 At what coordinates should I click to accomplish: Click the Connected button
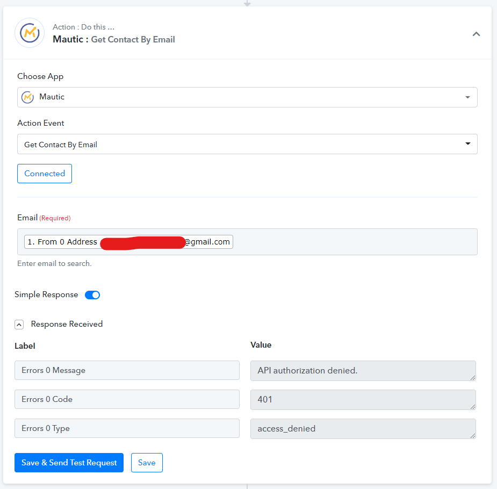pos(45,174)
